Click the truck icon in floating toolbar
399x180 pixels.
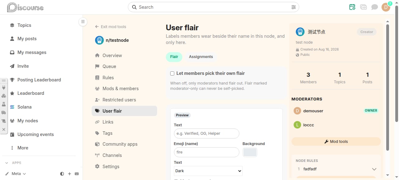click(4, 113)
